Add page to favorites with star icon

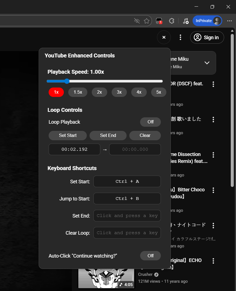(x=147, y=21)
